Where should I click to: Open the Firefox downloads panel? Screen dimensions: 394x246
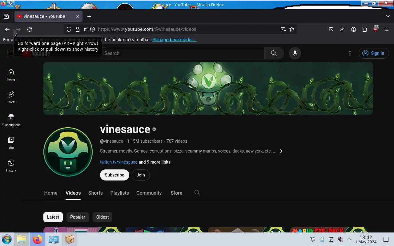342,29
